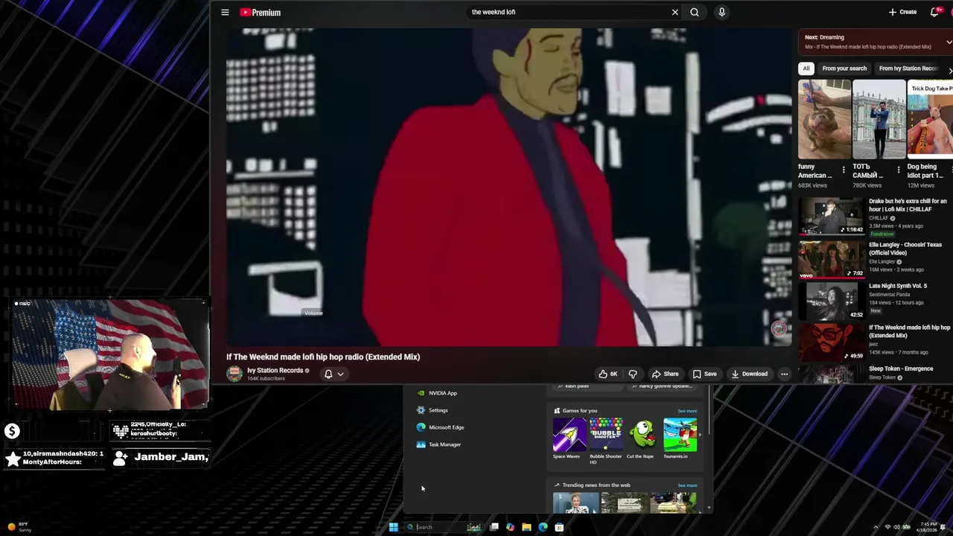Click the Ivy Station Records channel avatar
This screenshot has width=953, height=536.
[x=235, y=374]
